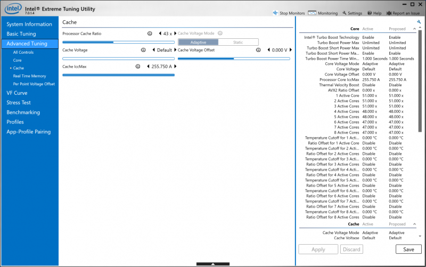The image size is (426, 267).
Task: Increase Processor Cache Ratio with right arrow
Action: [x=175, y=34]
